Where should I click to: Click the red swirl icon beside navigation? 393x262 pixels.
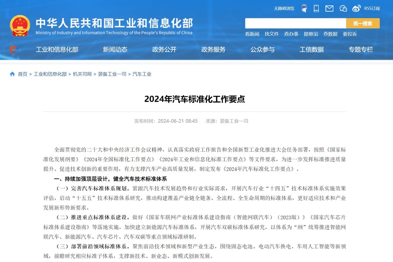click(13, 49)
